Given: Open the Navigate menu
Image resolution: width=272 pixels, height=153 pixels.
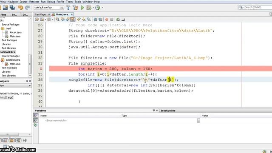Looking at the screenshot, I should tap(13, 2).
